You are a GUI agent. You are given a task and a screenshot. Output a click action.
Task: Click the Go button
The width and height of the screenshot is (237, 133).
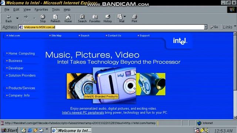(214, 27)
